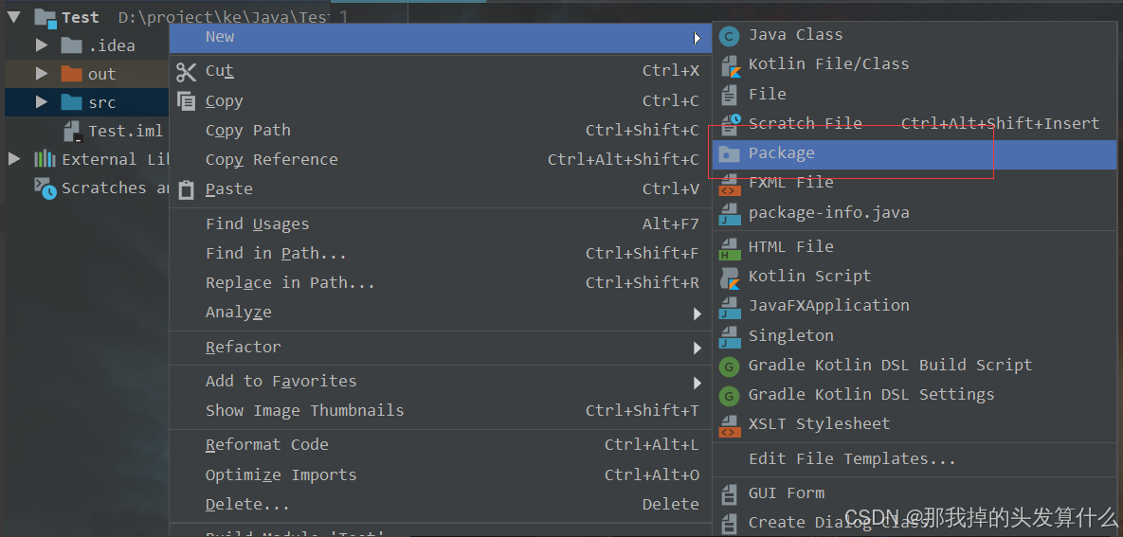Click the Paste clipboard icon
Image resolution: width=1123 pixels, height=537 pixels.
pos(186,189)
